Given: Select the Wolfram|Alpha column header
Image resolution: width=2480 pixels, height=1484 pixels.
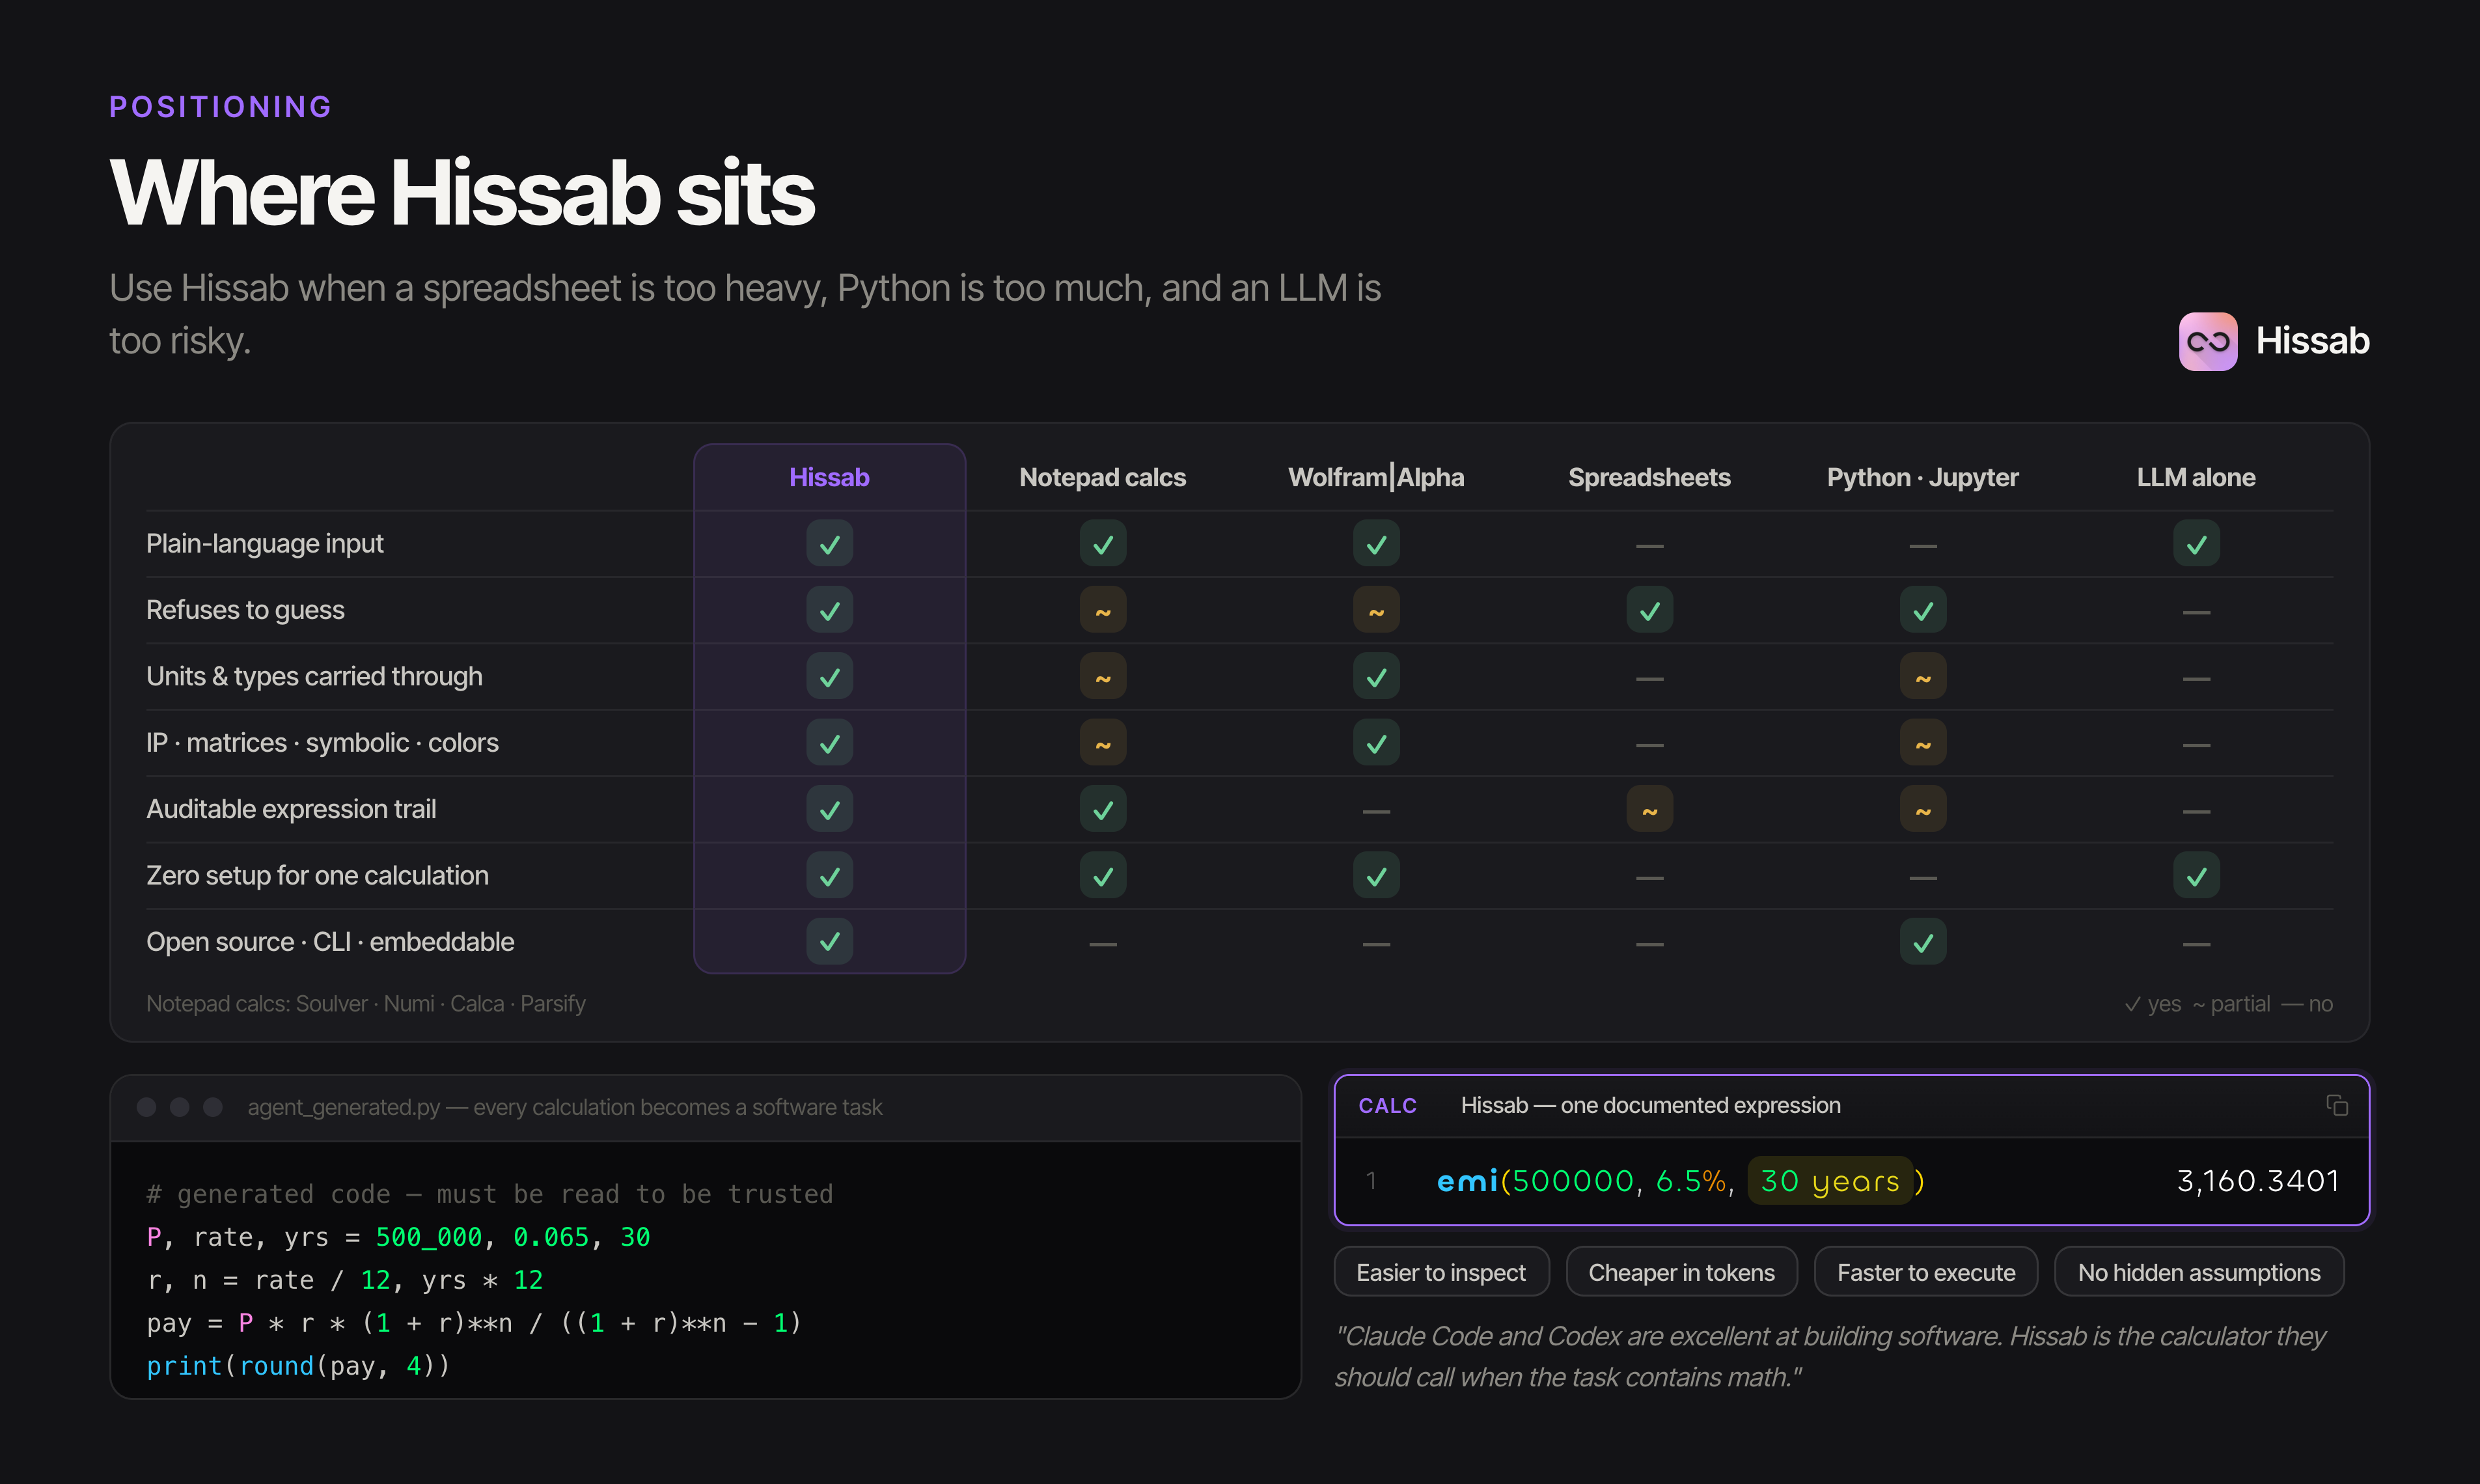Looking at the screenshot, I should coord(1376,477).
